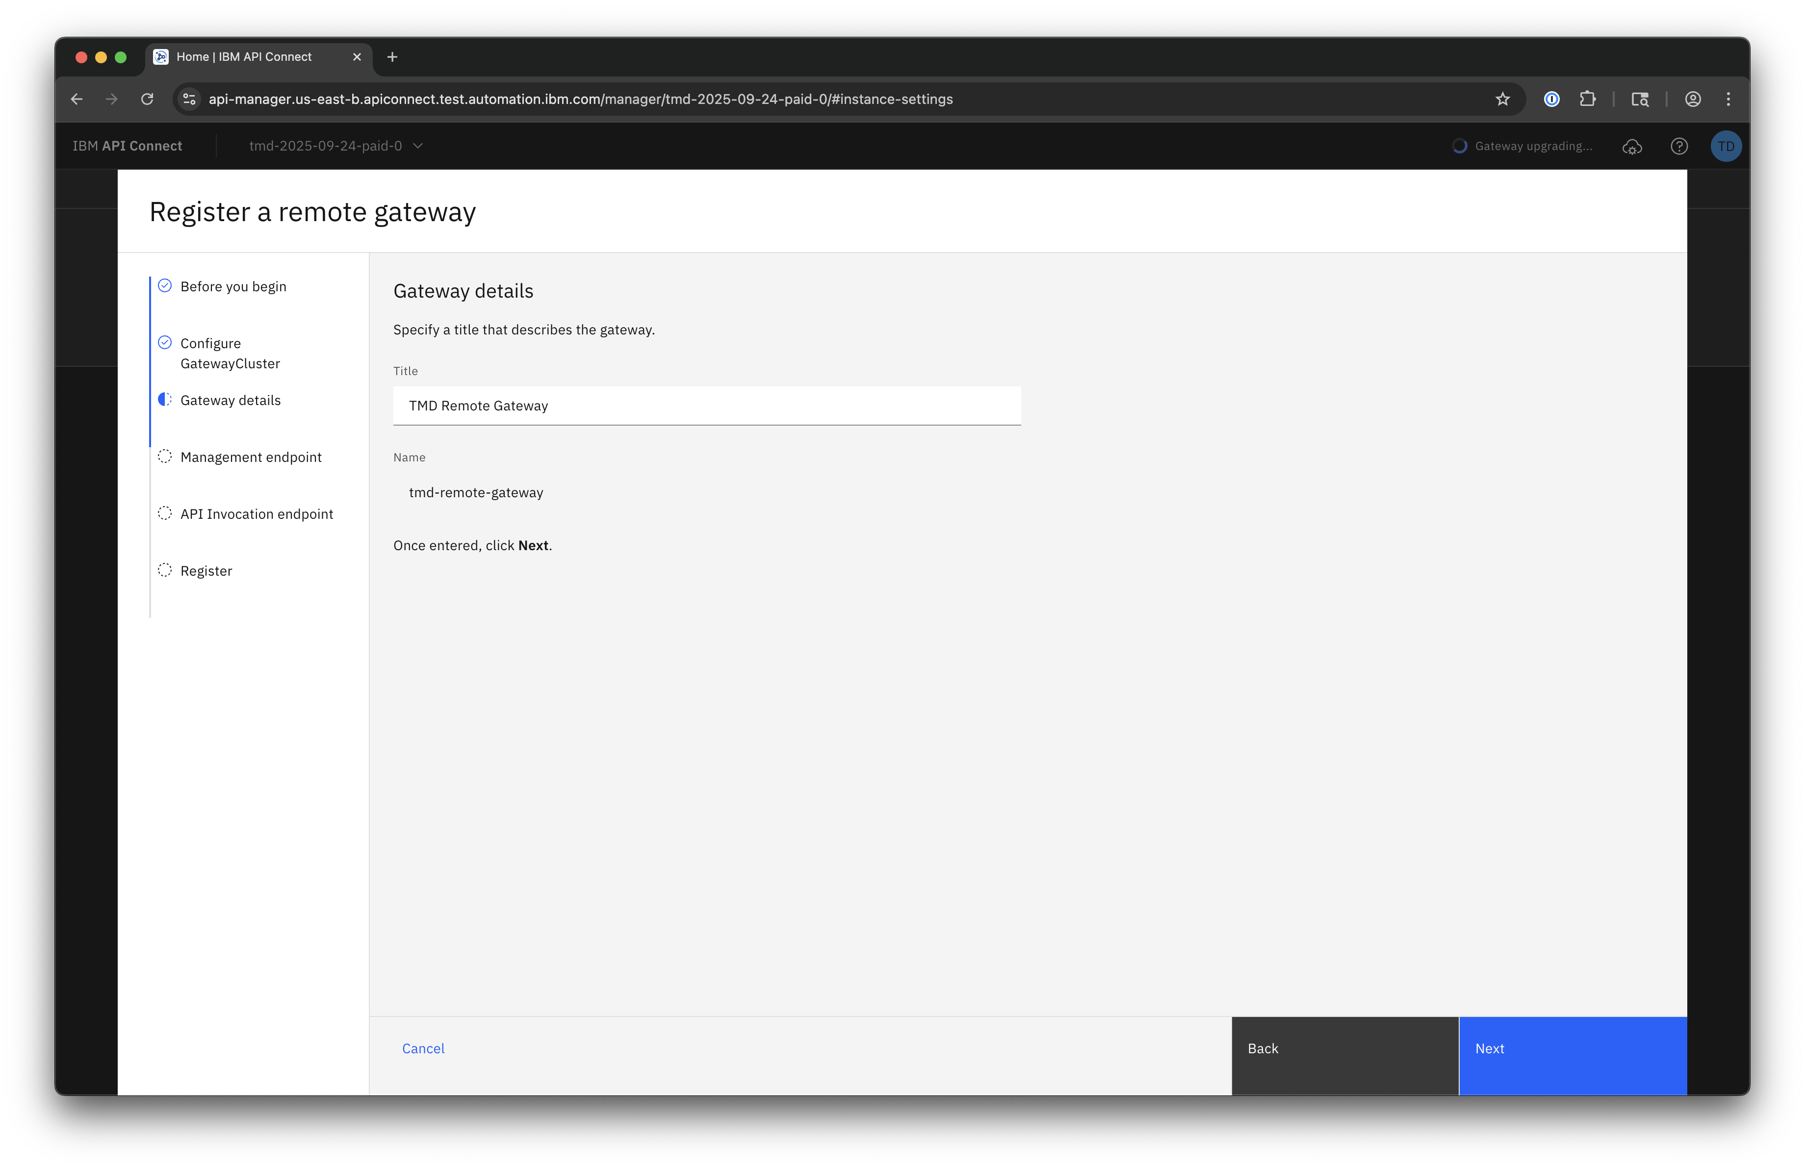Click the site information icon in address bar

[x=190, y=99]
